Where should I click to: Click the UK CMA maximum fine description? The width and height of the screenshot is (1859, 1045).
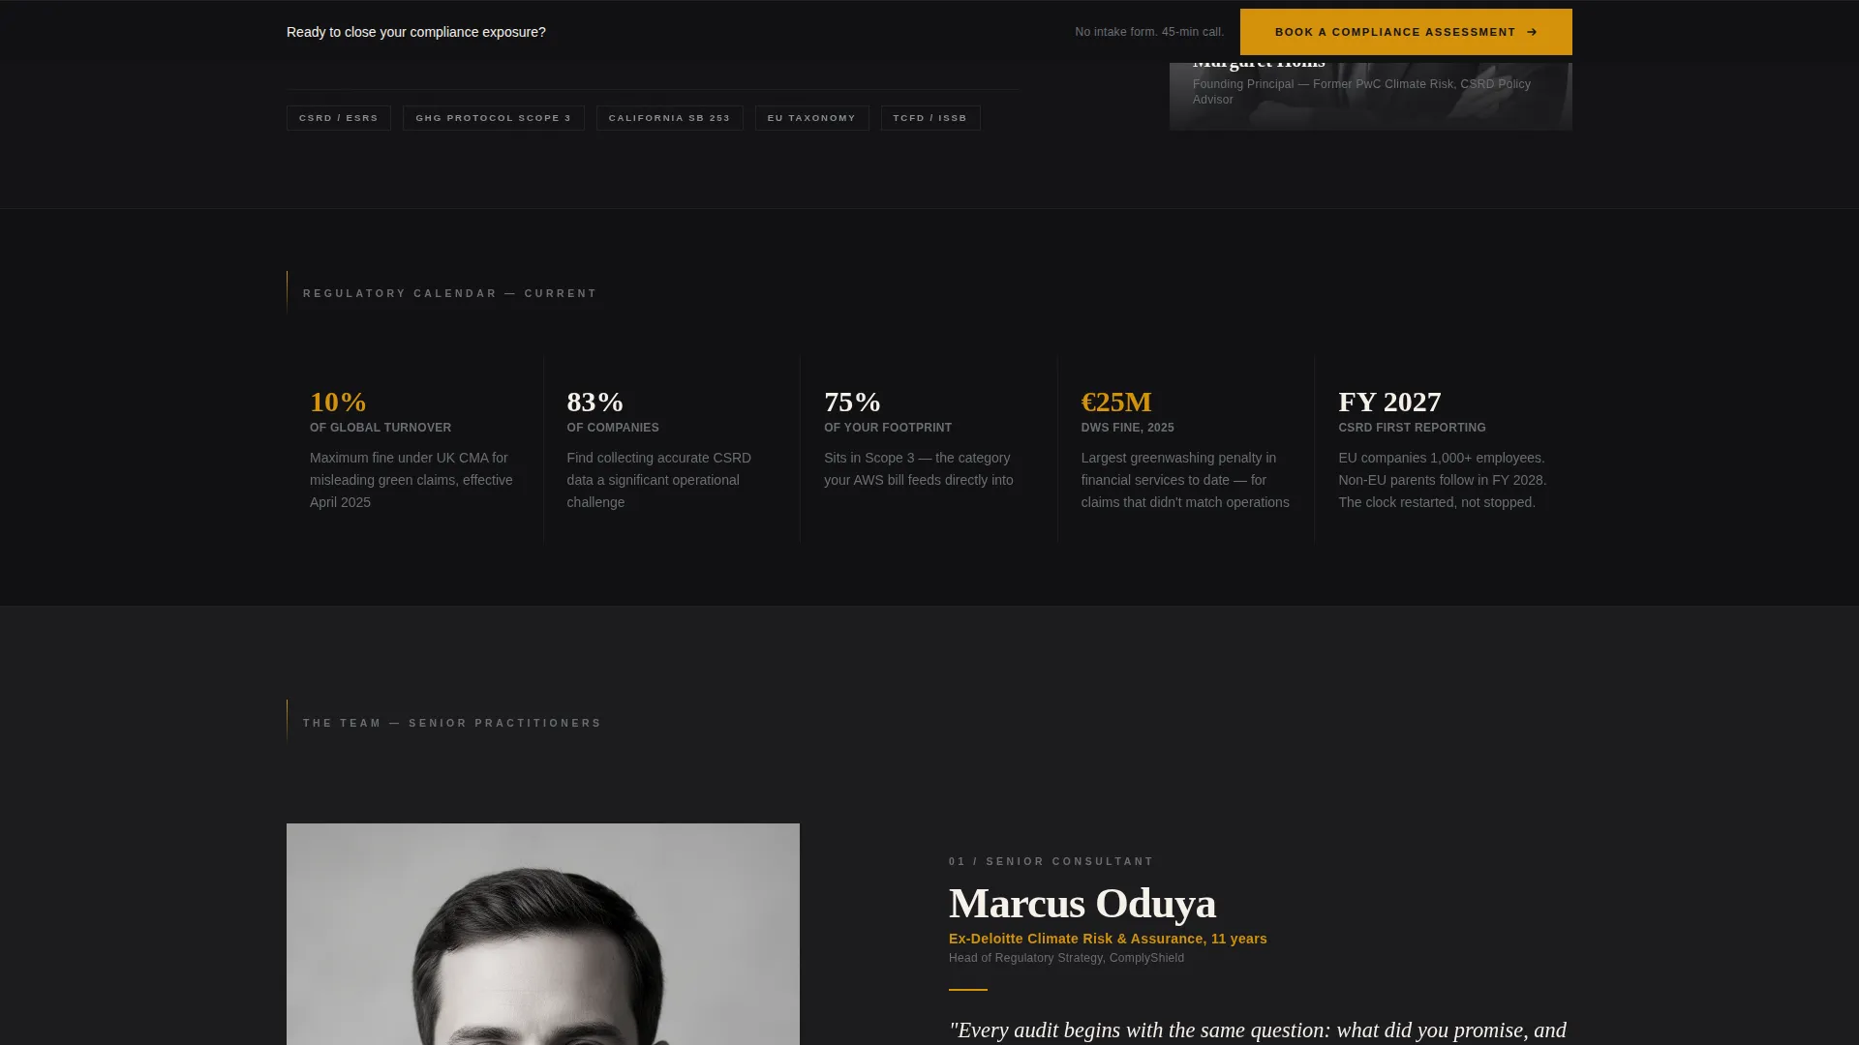pyautogui.click(x=411, y=480)
